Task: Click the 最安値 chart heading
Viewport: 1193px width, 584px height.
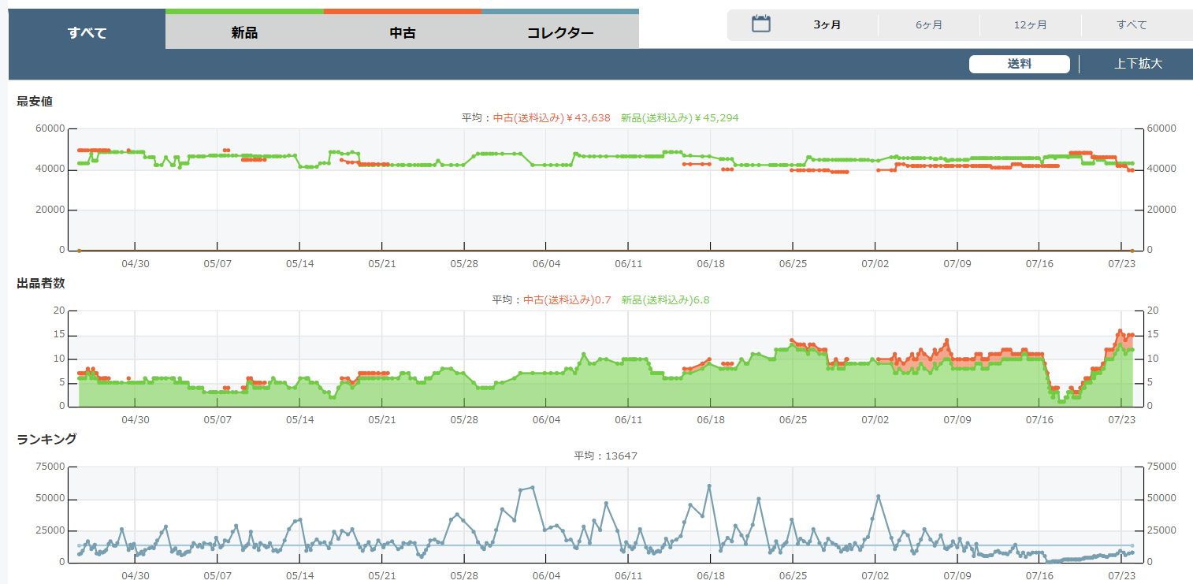Action: pos(35,101)
